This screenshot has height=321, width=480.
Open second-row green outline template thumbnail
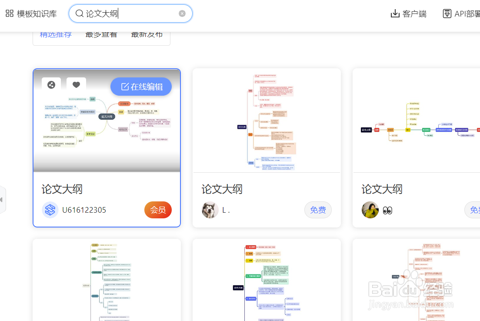pyautogui.click(x=107, y=280)
